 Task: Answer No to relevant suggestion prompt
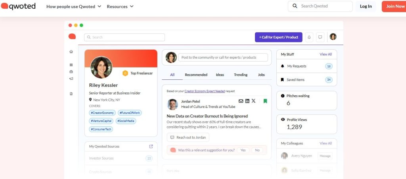(x=257, y=150)
